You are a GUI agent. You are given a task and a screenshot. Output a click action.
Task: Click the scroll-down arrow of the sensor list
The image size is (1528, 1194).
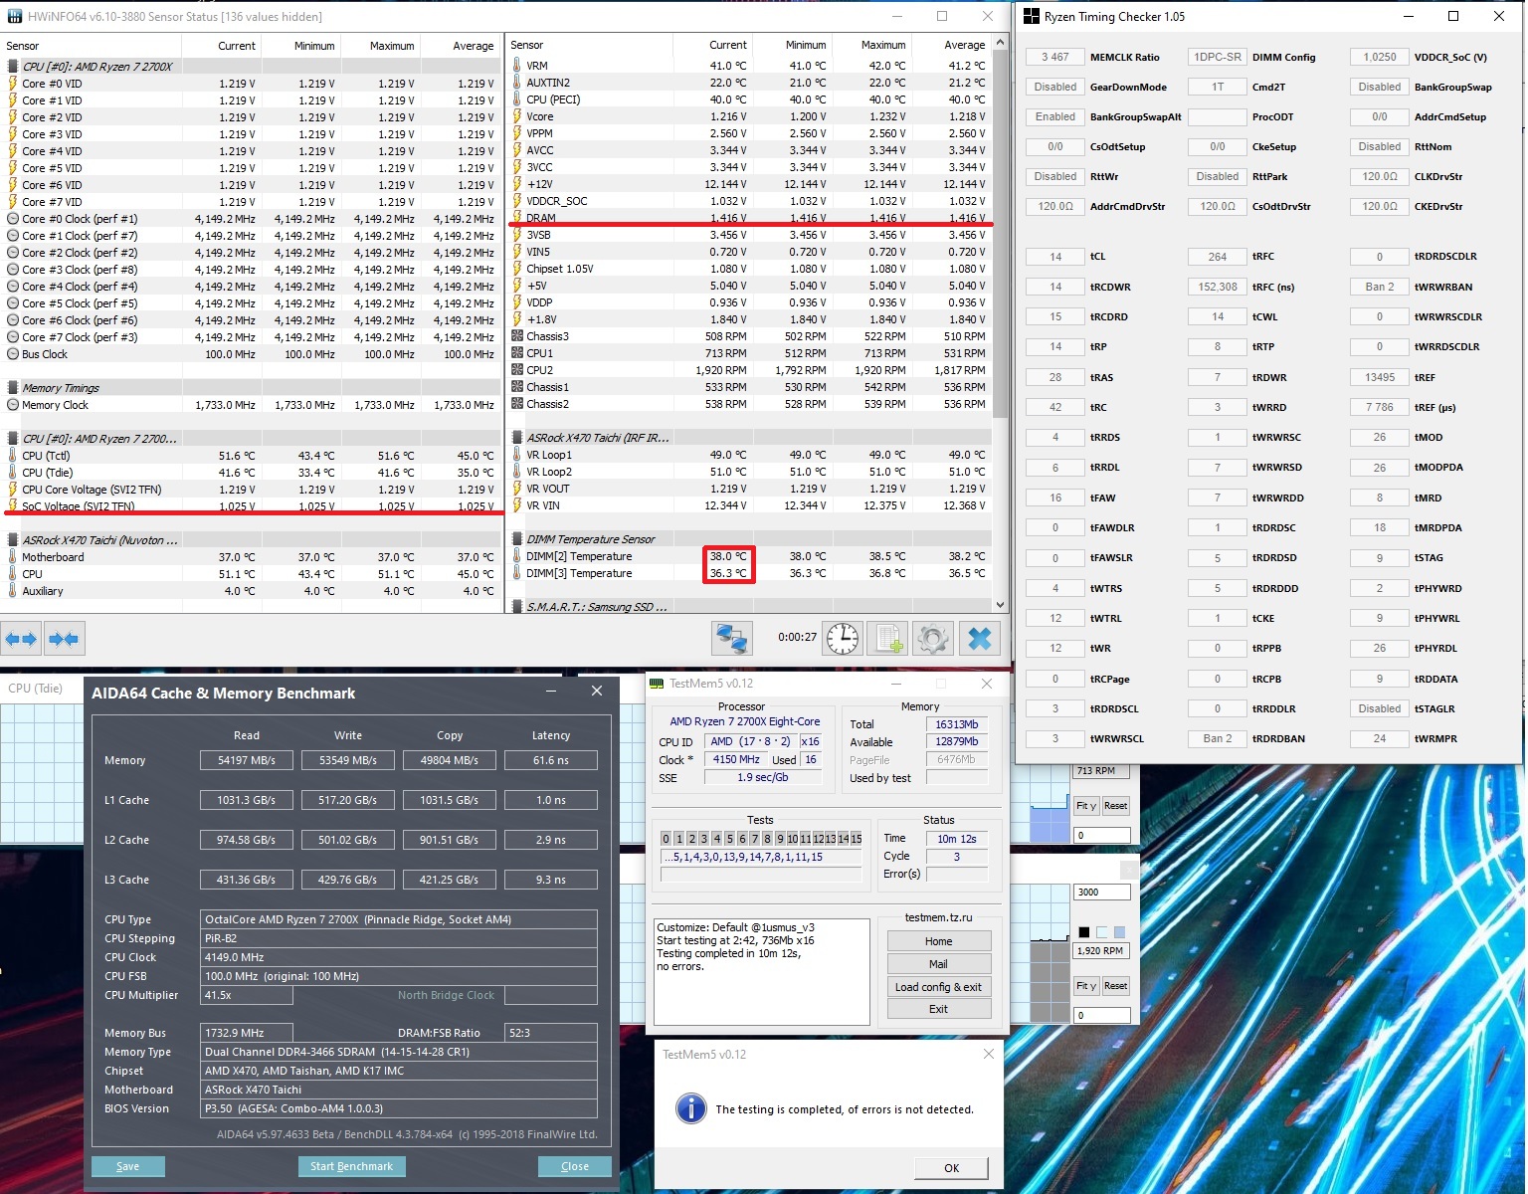1000,604
